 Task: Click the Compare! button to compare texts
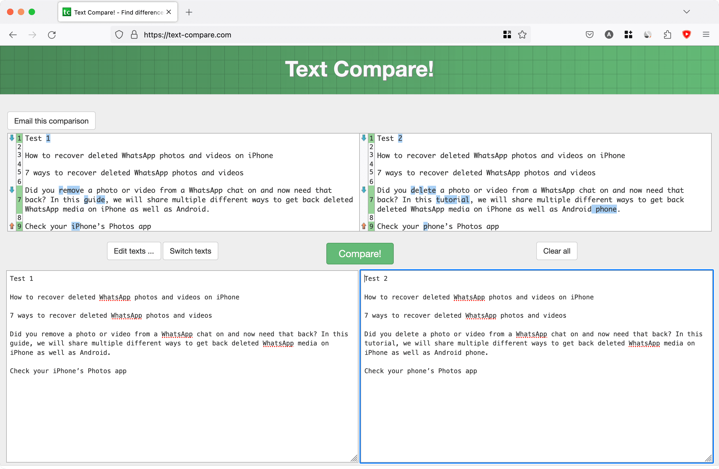coord(359,253)
